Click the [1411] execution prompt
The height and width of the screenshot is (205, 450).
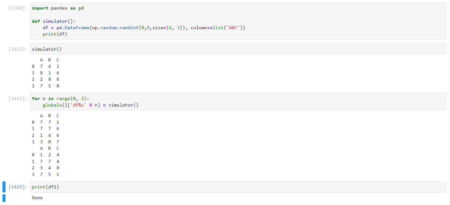click(x=18, y=49)
